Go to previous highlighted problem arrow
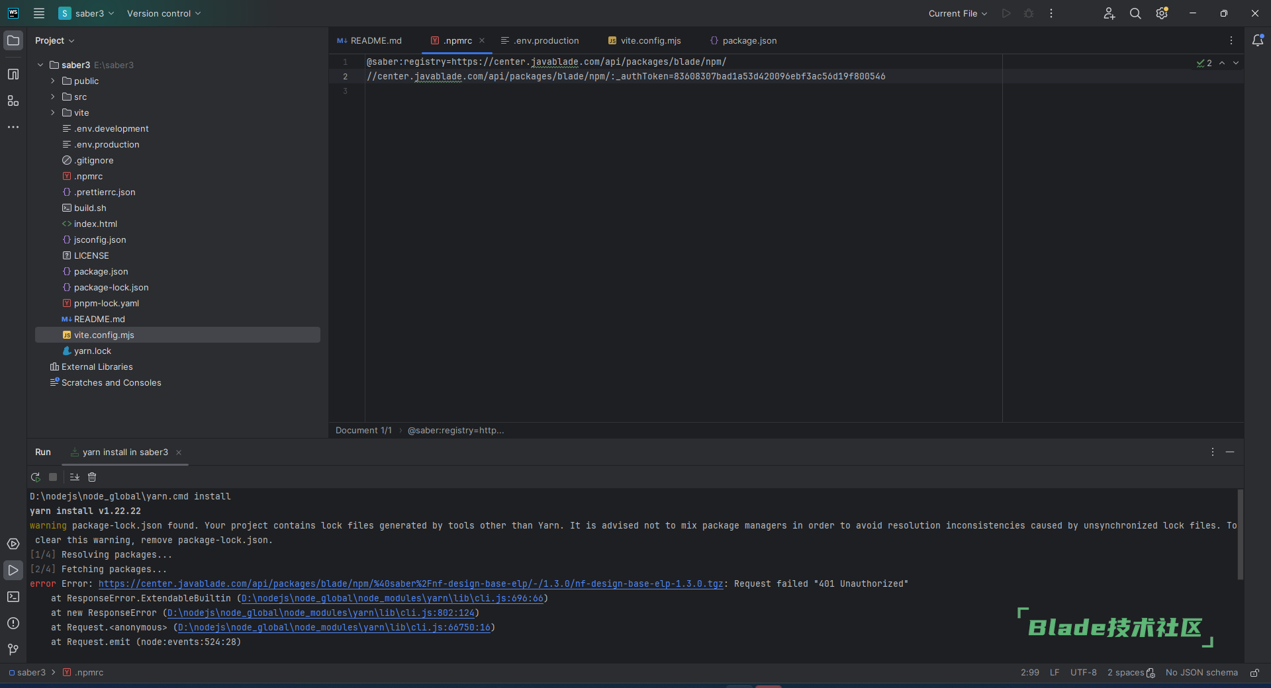Image resolution: width=1271 pixels, height=688 pixels. (x=1222, y=63)
